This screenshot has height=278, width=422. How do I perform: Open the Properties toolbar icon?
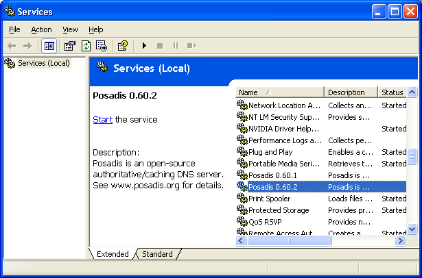(x=69, y=46)
